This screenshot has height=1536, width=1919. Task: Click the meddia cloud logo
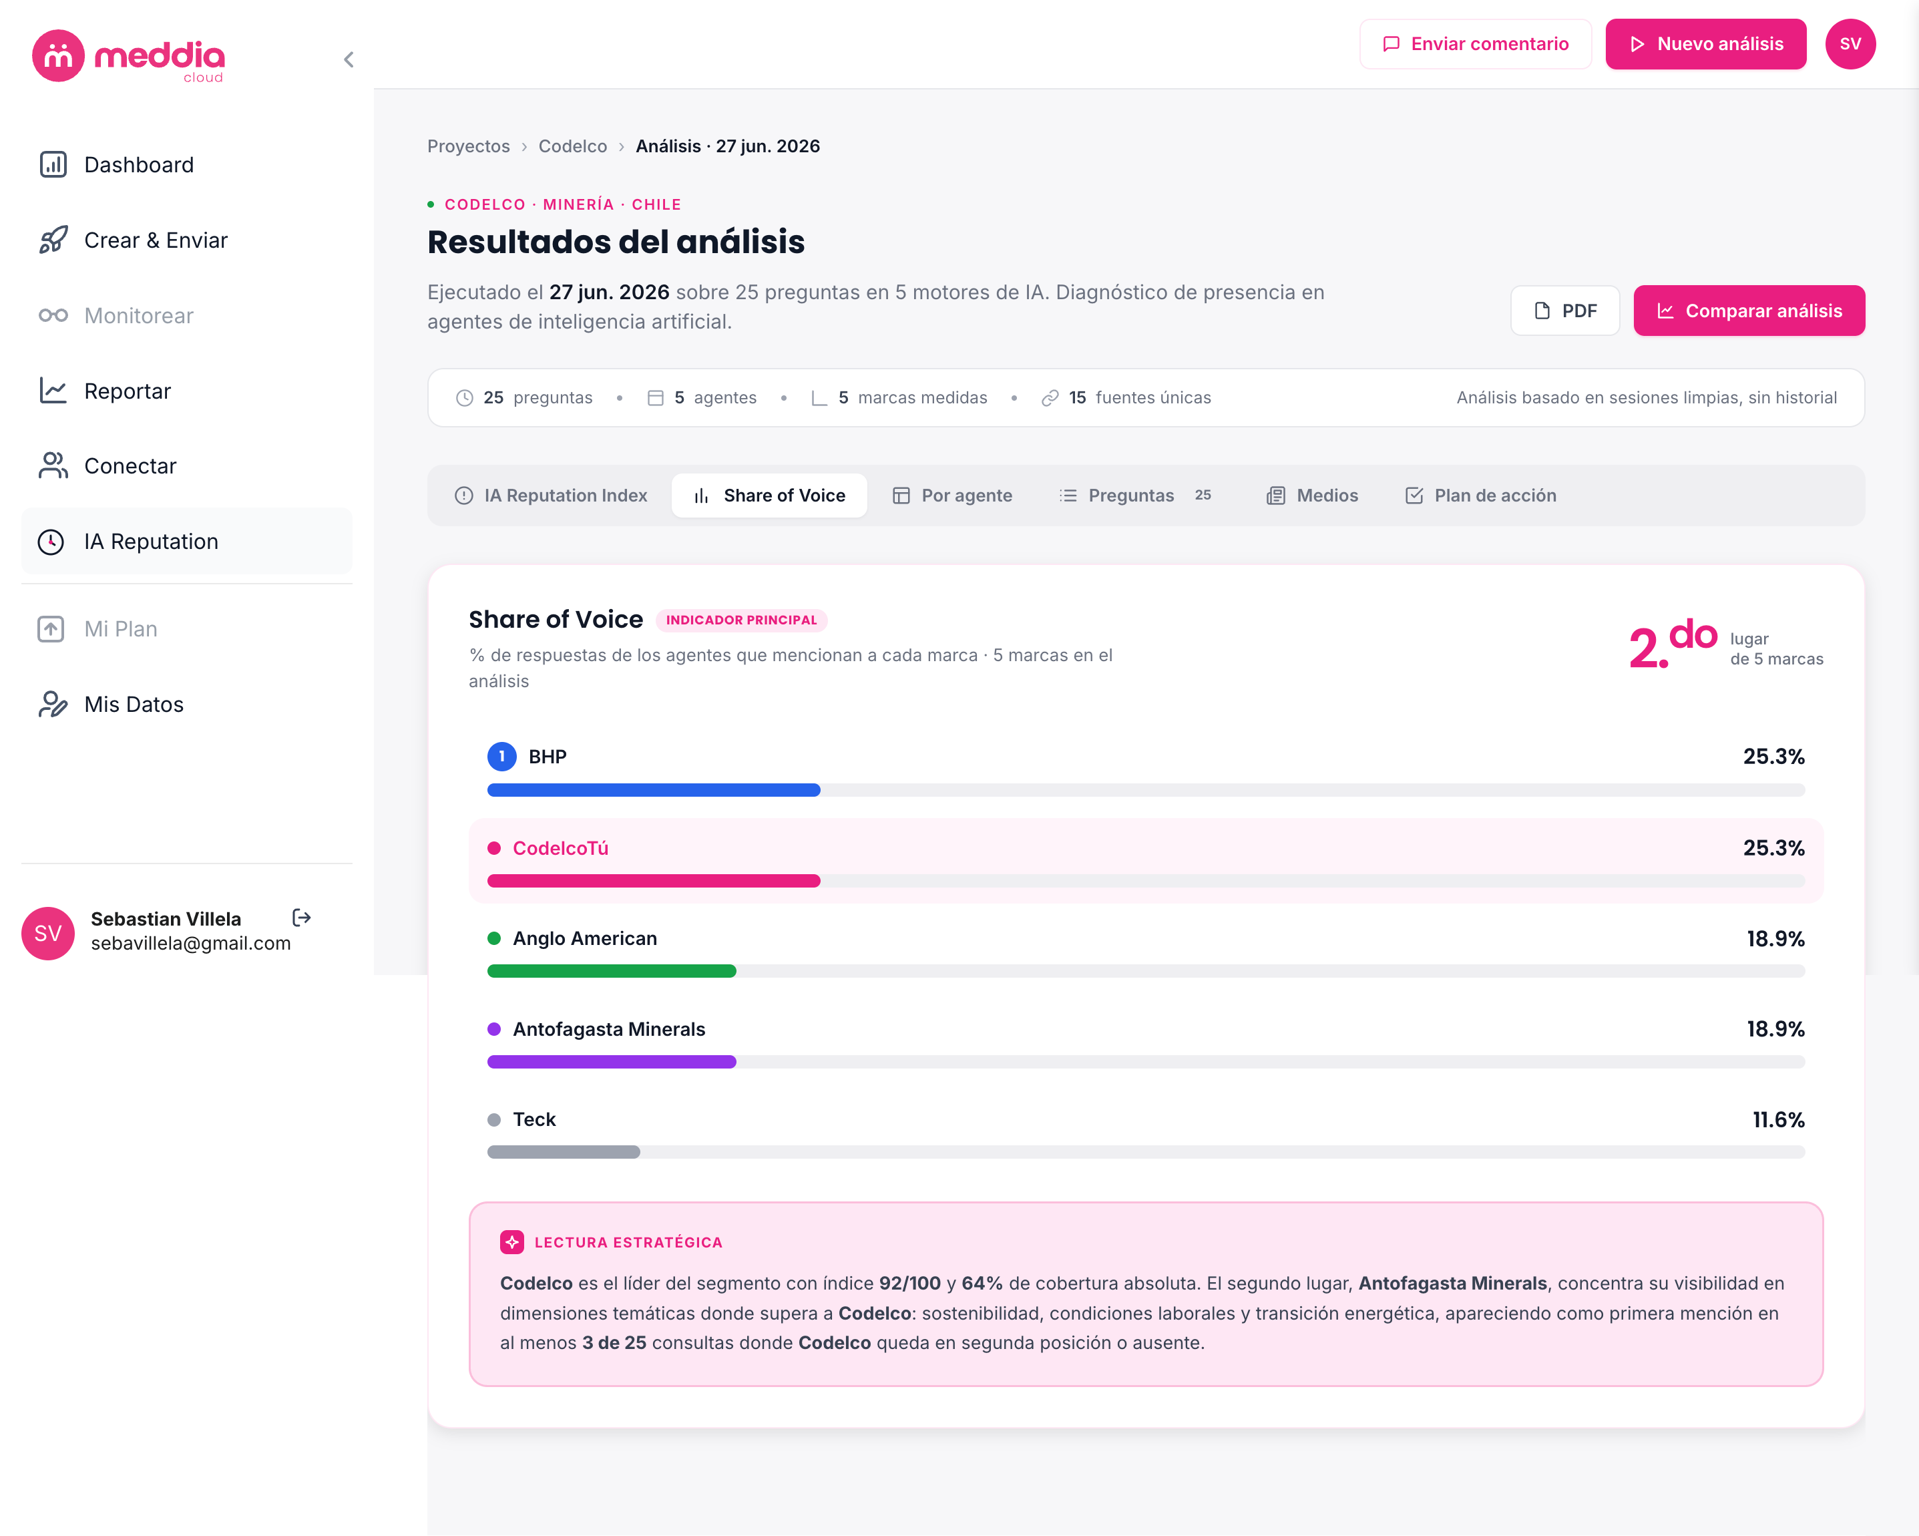[128, 56]
